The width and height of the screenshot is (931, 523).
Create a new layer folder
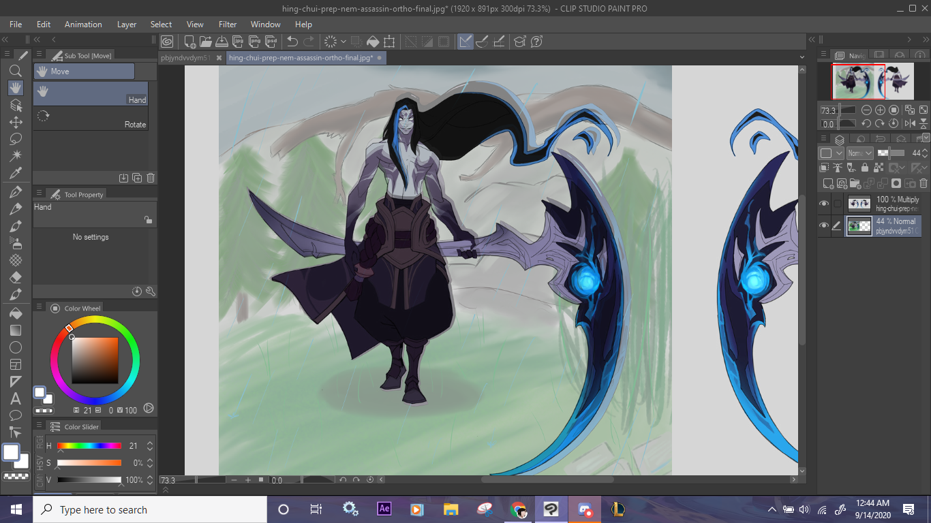[855, 183]
